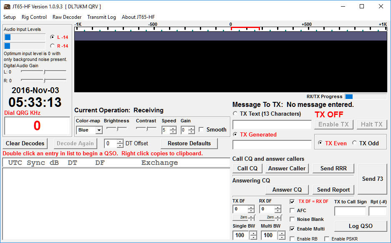Select TX Text (13 Characters) radio button
This screenshot has width=391, height=243.
[235, 114]
